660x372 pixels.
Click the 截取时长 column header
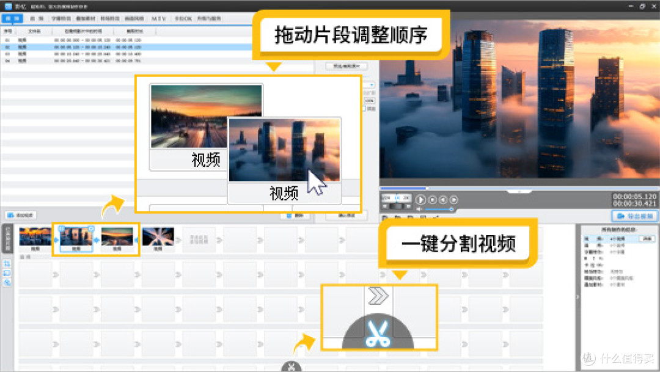tap(134, 31)
